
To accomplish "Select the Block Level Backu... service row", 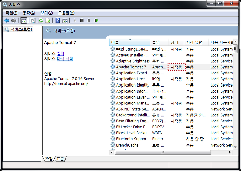I will tap(171, 133).
